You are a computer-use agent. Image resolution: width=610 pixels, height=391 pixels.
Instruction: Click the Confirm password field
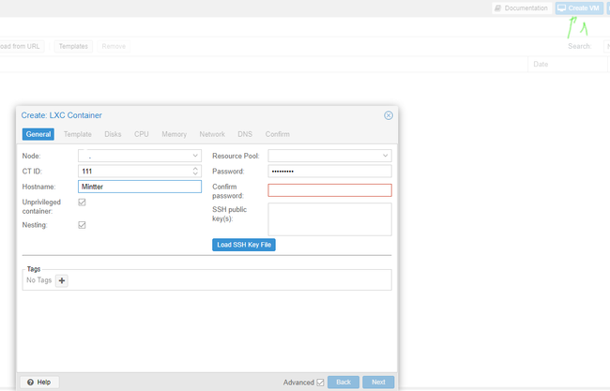pyautogui.click(x=329, y=190)
